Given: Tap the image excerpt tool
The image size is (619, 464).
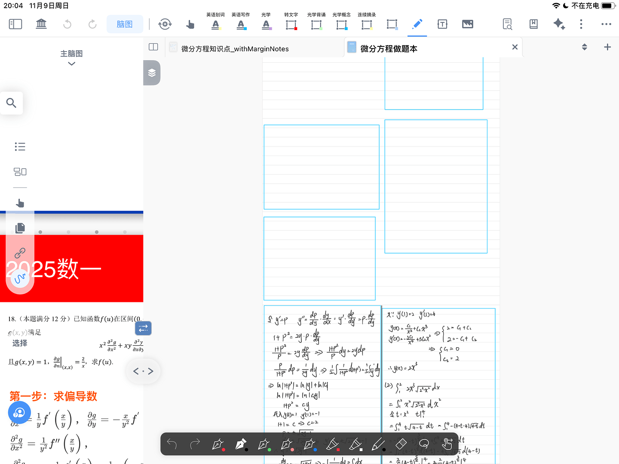Looking at the screenshot, I should coord(467,24).
